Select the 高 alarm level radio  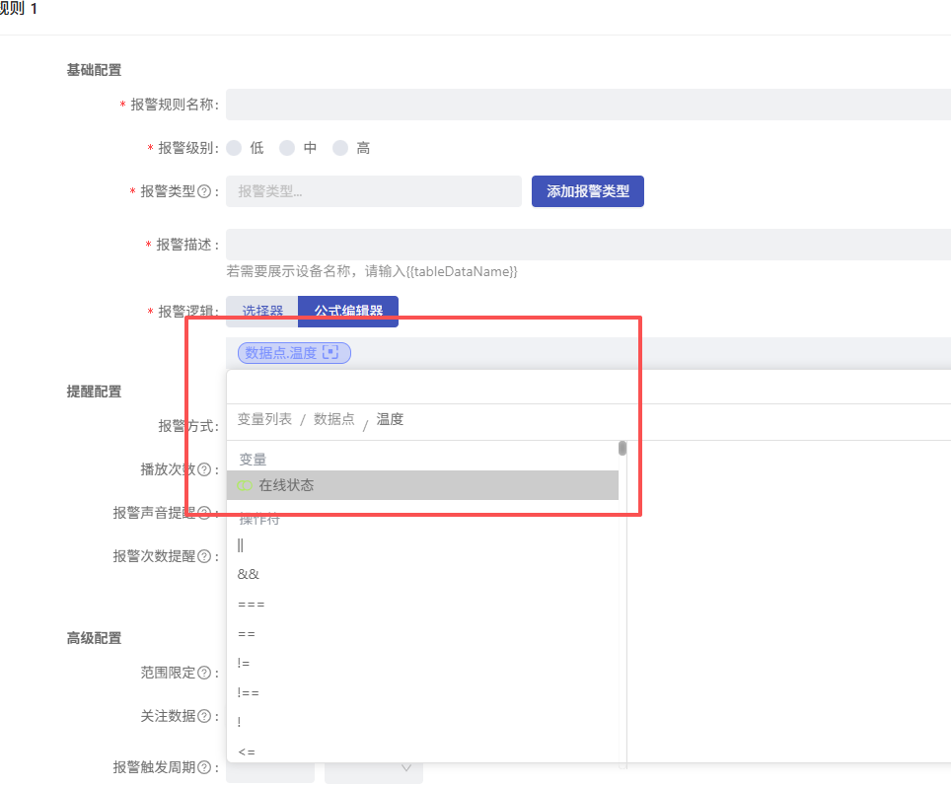[x=340, y=148]
